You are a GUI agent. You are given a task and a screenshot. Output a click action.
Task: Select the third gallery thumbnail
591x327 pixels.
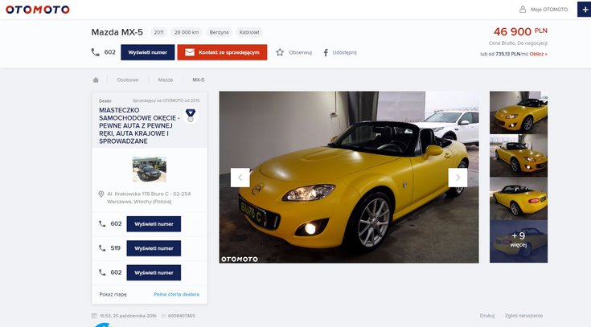point(519,198)
